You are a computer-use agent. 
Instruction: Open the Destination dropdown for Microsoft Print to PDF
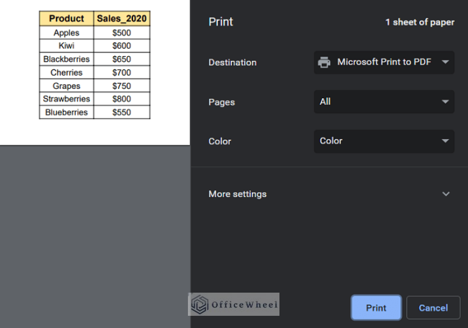(x=384, y=62)
